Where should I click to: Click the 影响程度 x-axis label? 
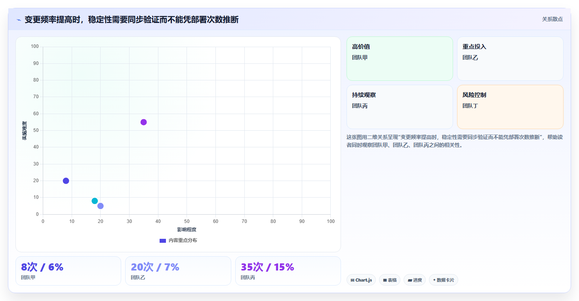point(187,230)
